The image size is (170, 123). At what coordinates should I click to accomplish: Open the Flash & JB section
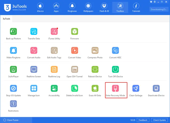click(x=104, y=7)
